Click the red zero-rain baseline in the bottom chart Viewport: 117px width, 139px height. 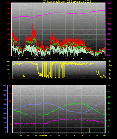59,132
